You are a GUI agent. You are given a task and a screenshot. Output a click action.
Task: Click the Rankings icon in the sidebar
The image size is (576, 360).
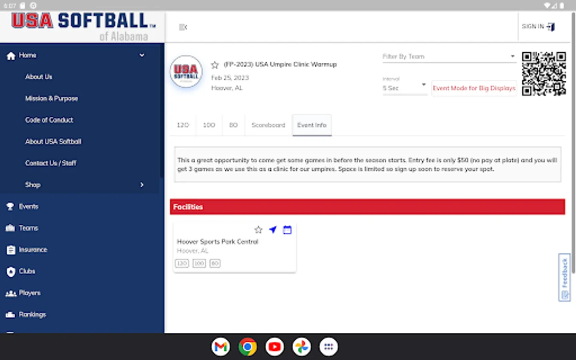(x=10, y=315)
